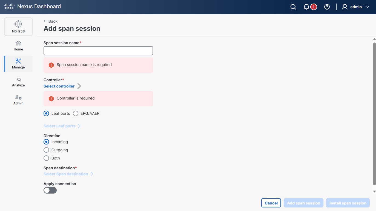Click the Cancel button
This screenshot has width=376, height=211.
pos(271,203)
